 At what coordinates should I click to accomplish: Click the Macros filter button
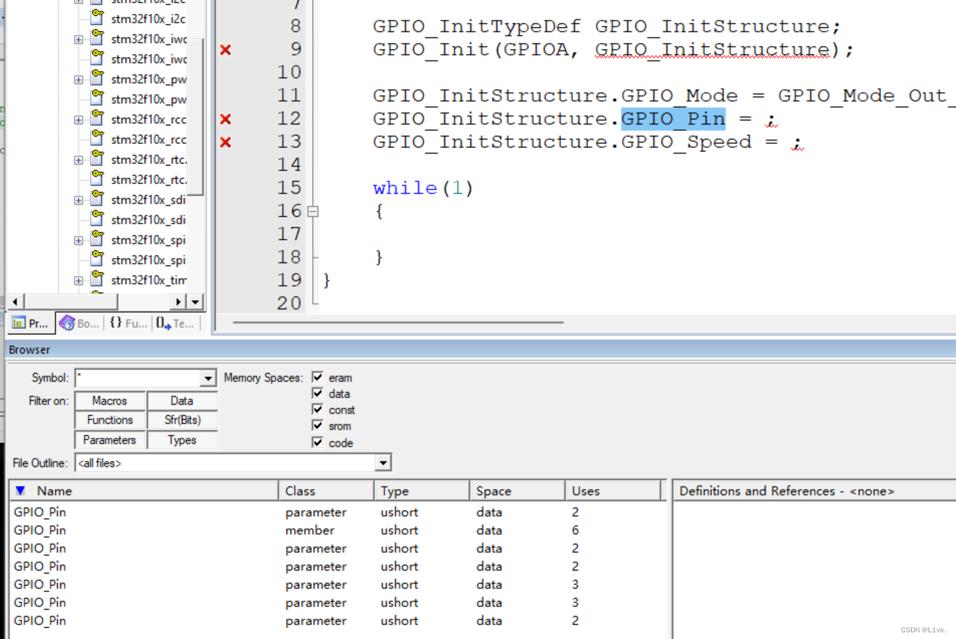pos(109,401)
